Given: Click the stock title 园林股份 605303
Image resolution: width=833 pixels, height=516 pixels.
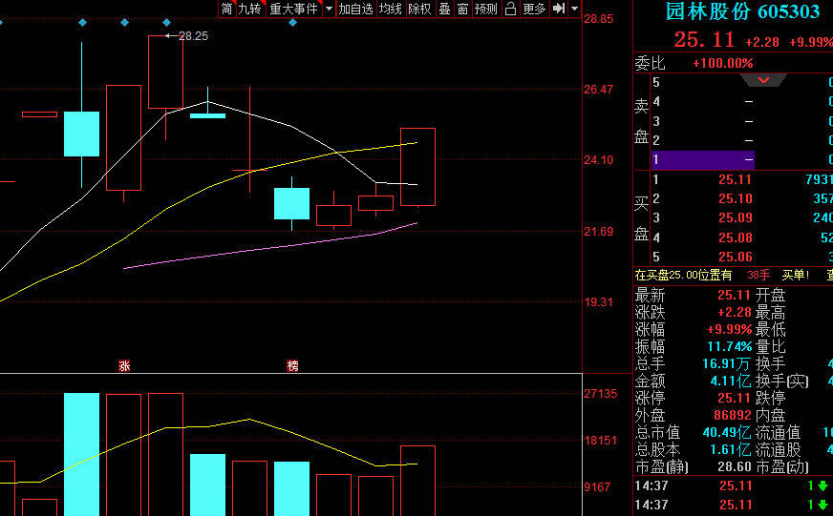Looking at the screenshot, I should coord(742,11).
